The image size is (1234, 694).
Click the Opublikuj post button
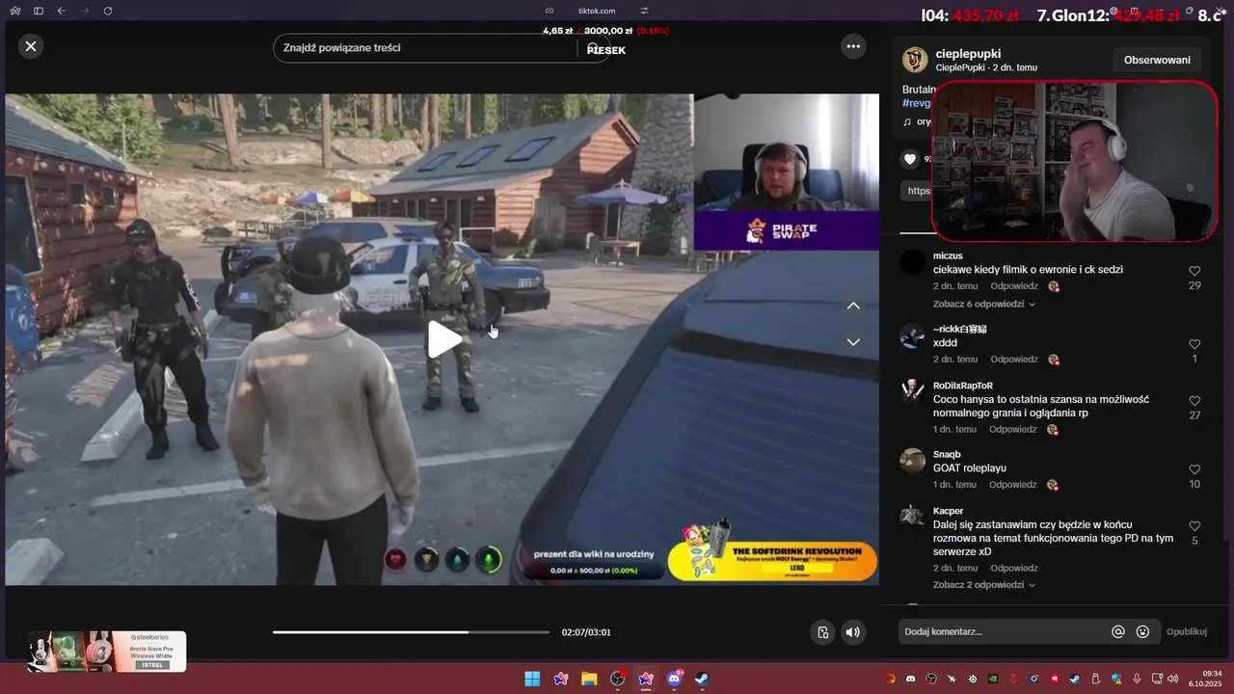(1187, 632)
